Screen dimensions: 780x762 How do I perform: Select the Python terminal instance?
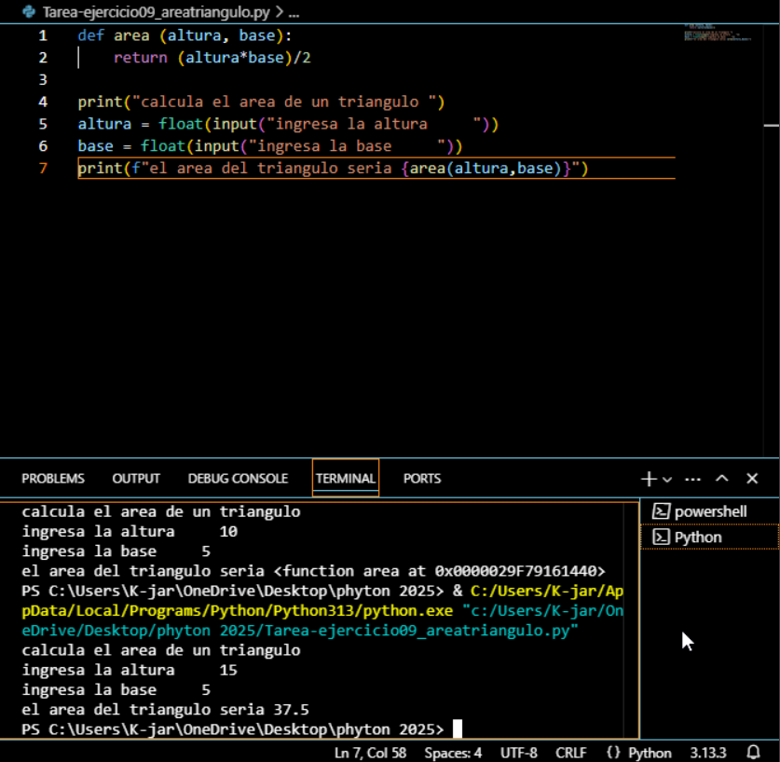click(710, 537)
